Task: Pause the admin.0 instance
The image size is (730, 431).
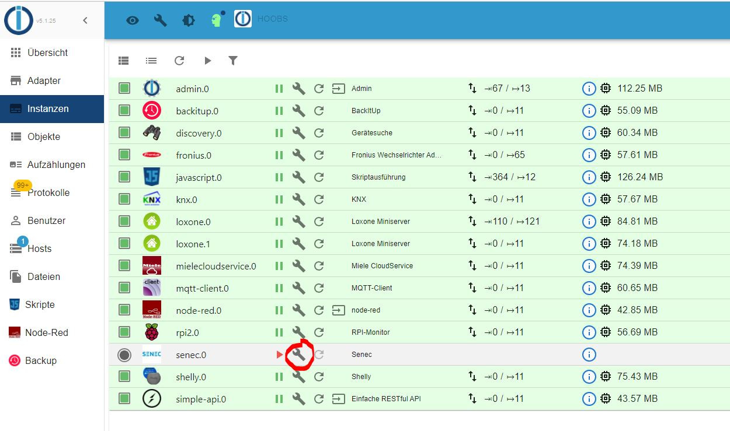Action: [279, 89]
